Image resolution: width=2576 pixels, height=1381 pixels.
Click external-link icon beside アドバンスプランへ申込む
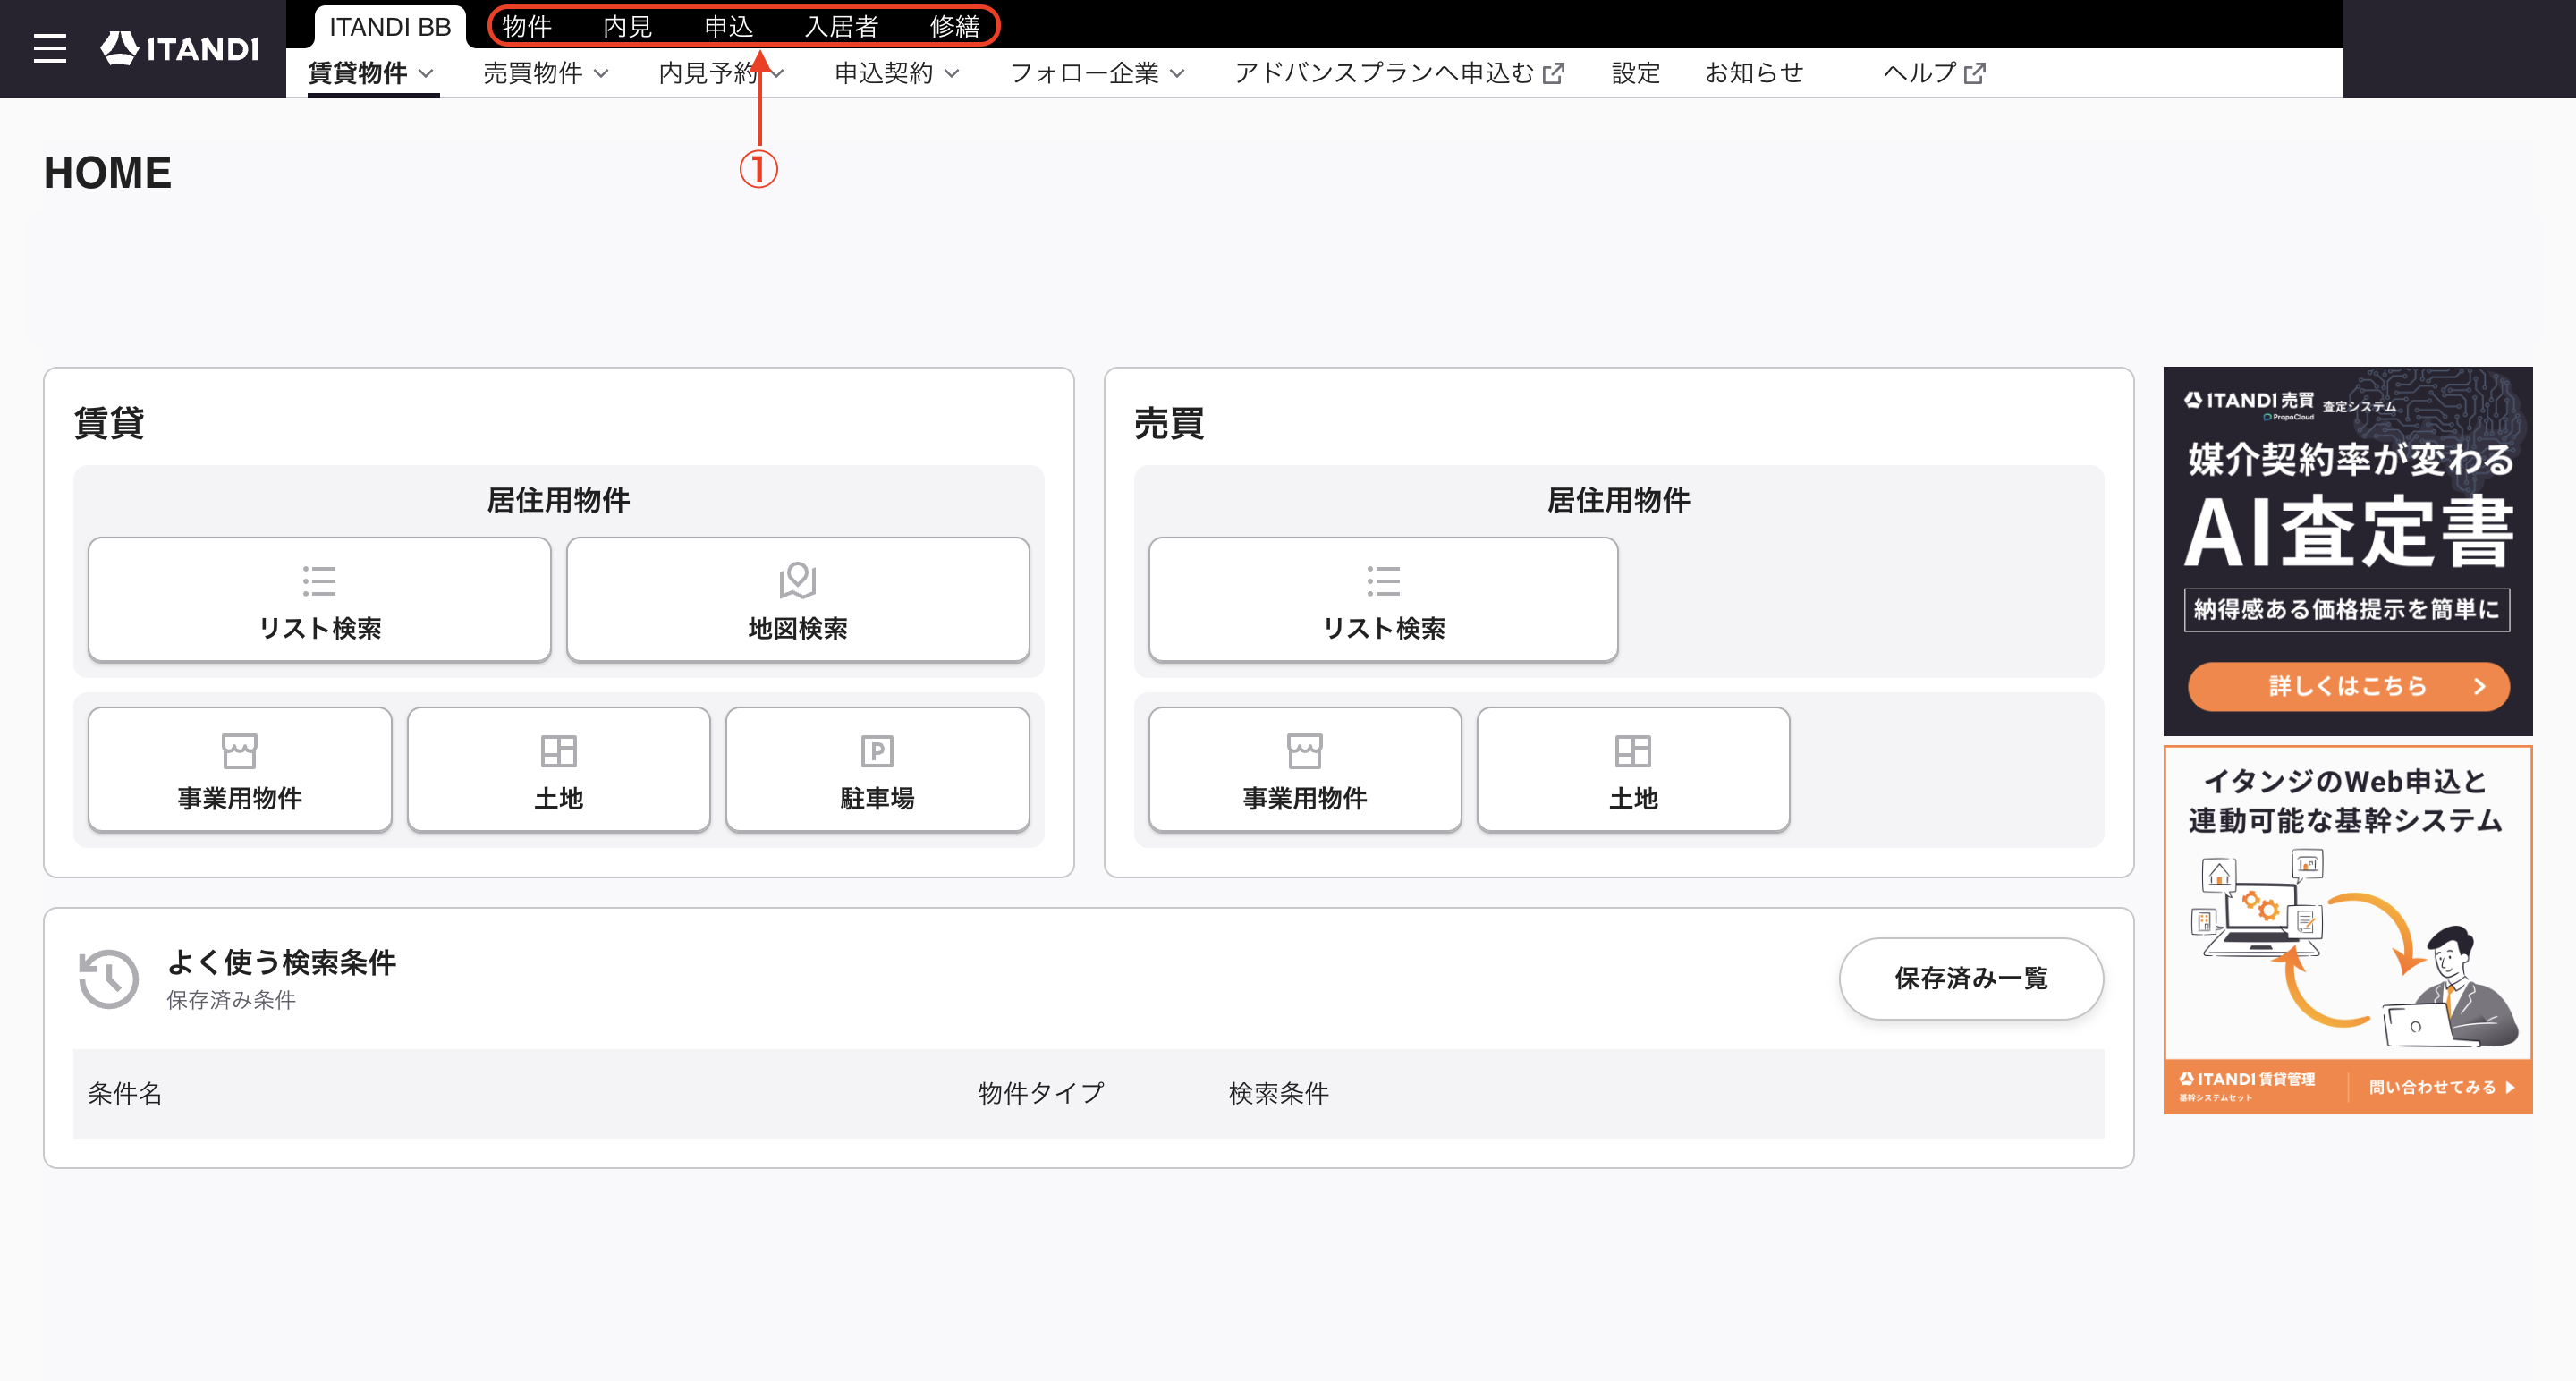point(1553,73)
